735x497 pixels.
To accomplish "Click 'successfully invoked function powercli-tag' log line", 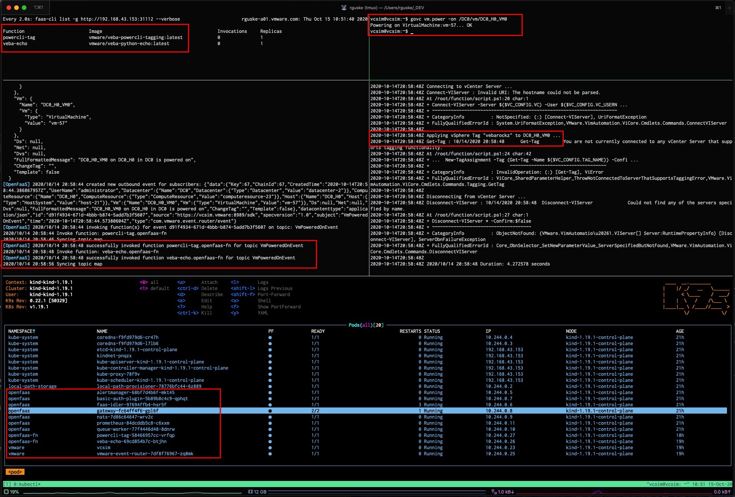I will pos(153,246).
